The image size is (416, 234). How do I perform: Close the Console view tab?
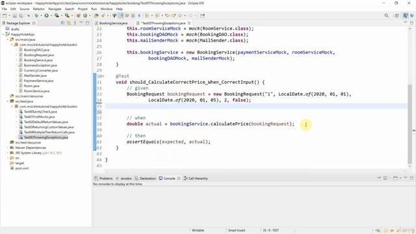[x=179, y=178]
